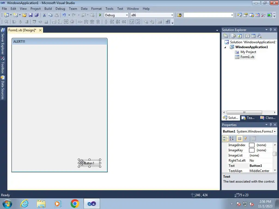Open the active documents list dropdown arrow
The width and height of the screenshot is (279, 209).
pyautogui.click(x=217, y=30)
